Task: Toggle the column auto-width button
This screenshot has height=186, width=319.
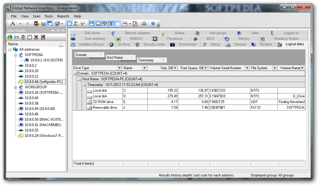Action: [x=104, y=24]
